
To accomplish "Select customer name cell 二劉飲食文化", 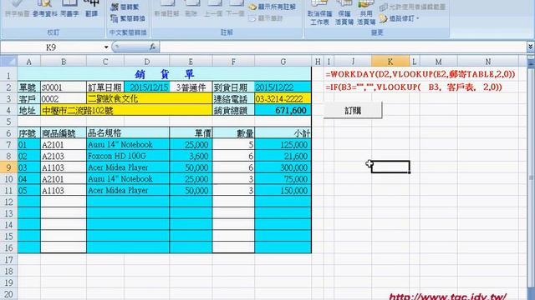I will coord(150,99).
